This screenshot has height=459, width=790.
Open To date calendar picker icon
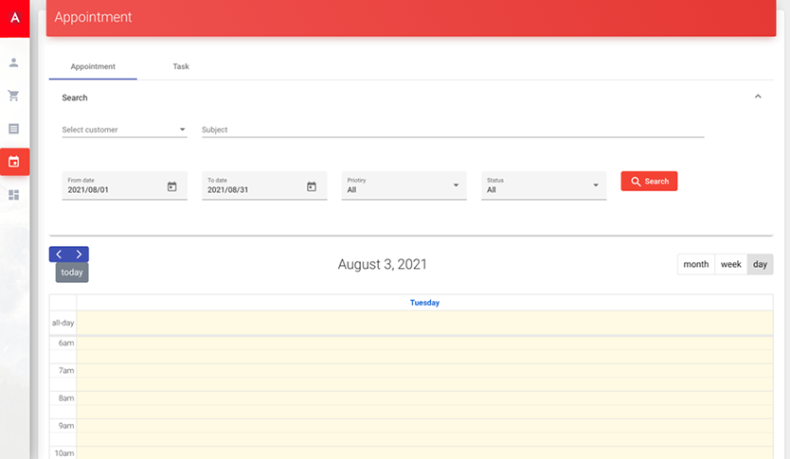[x=312, y=186]
